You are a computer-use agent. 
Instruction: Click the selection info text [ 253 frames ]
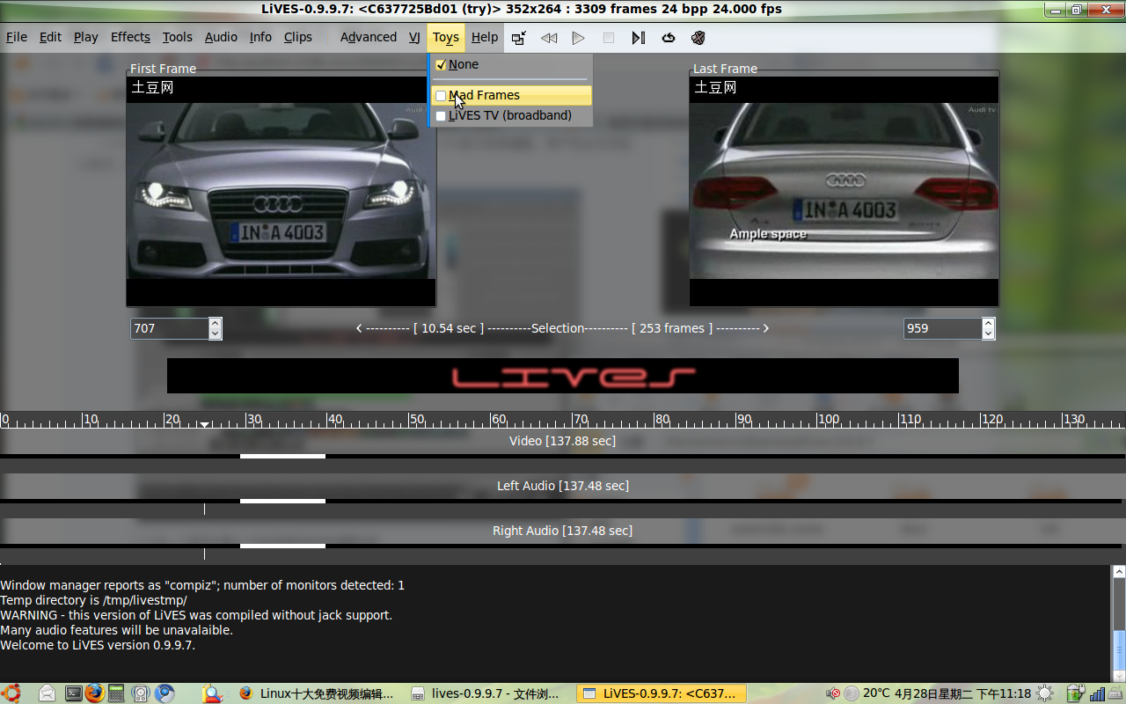(x=672, y=328)
